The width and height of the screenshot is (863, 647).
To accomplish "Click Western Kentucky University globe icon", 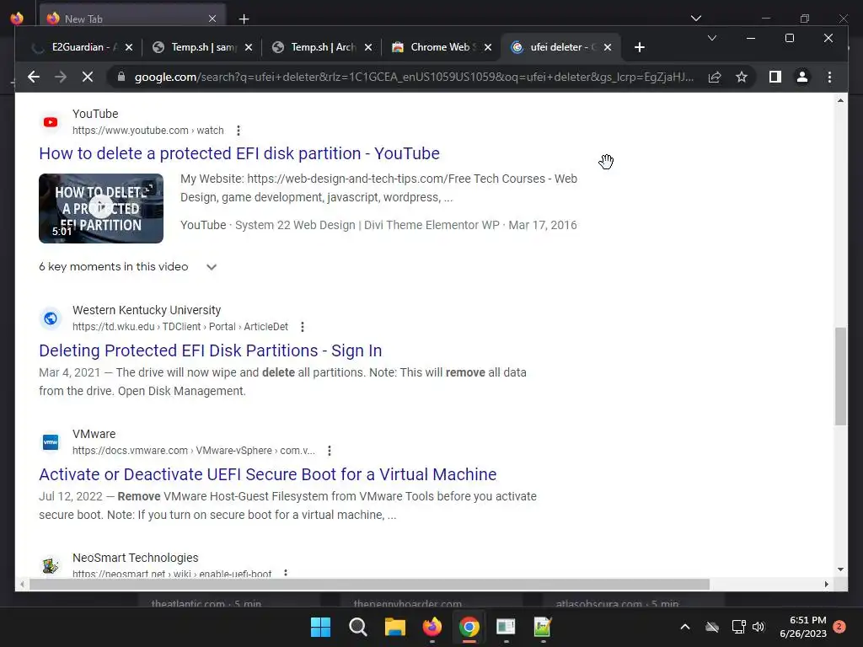I will 50,318.
